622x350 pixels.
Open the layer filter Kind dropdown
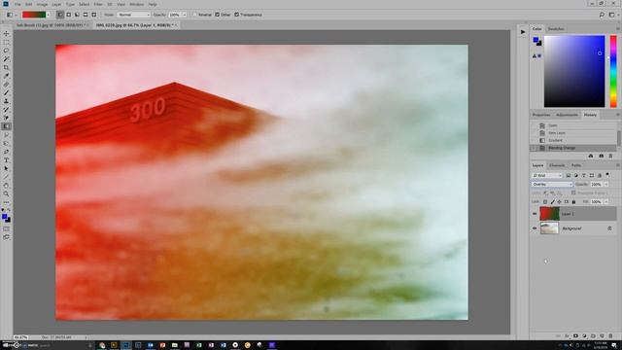[547, 175]
